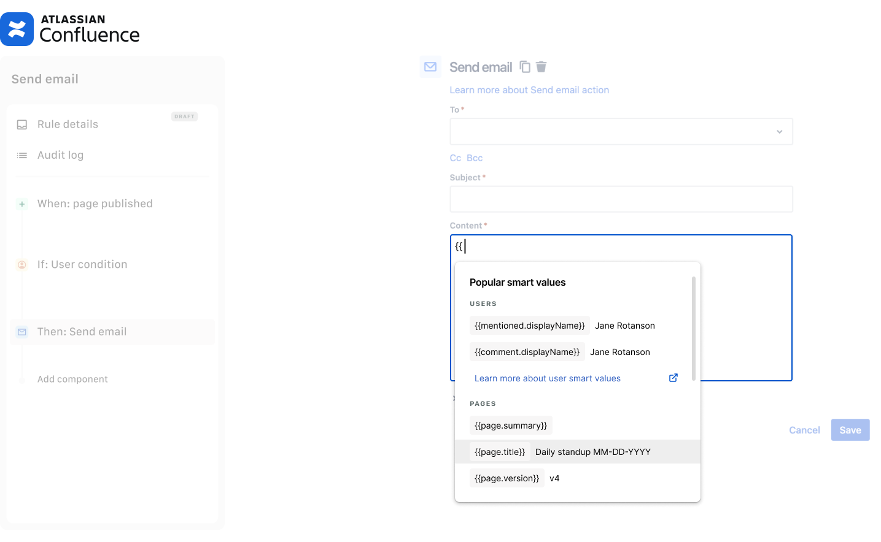This screenshot has height=542, width=881.
Task: Select the user condition icon in sidebar
Action: coord(21,264)
